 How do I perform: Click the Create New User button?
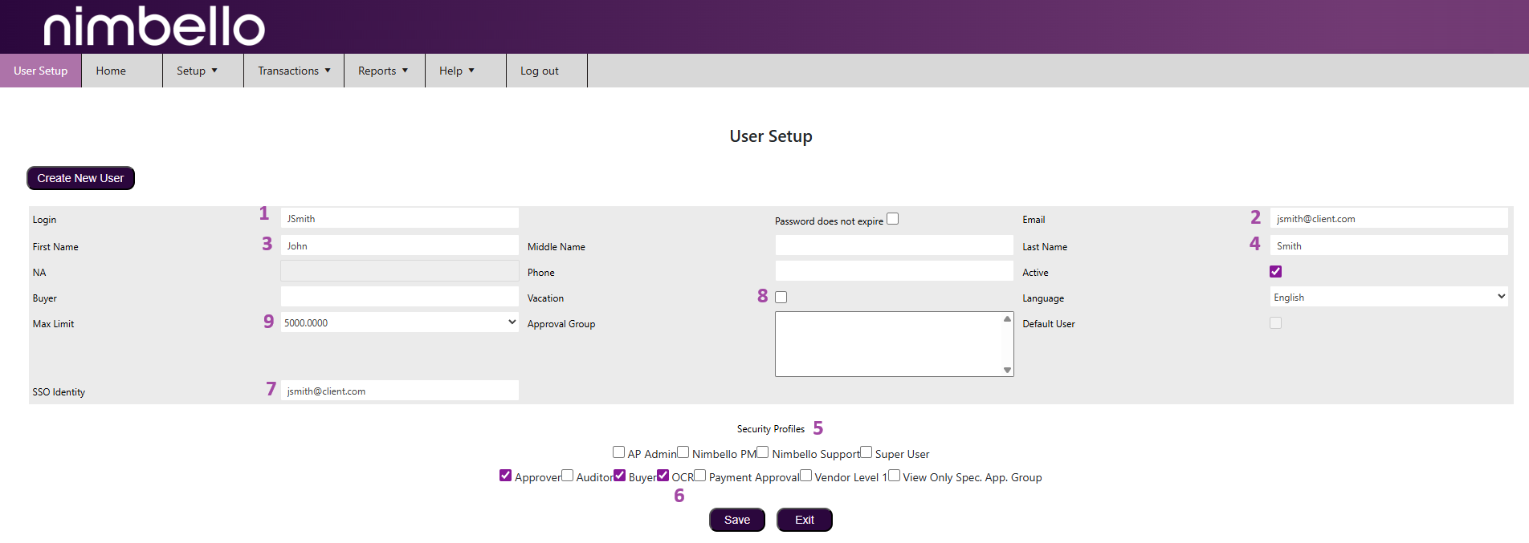(80, 178)
